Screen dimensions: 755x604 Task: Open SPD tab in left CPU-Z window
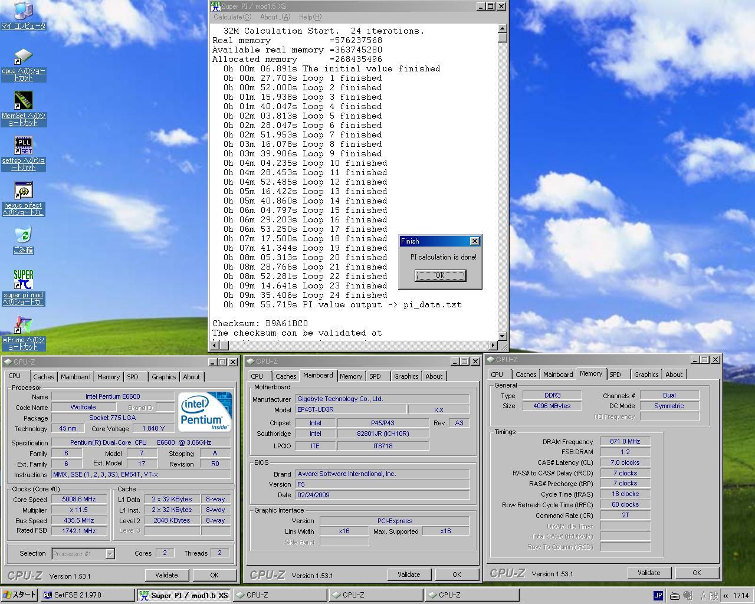point(133,377)
